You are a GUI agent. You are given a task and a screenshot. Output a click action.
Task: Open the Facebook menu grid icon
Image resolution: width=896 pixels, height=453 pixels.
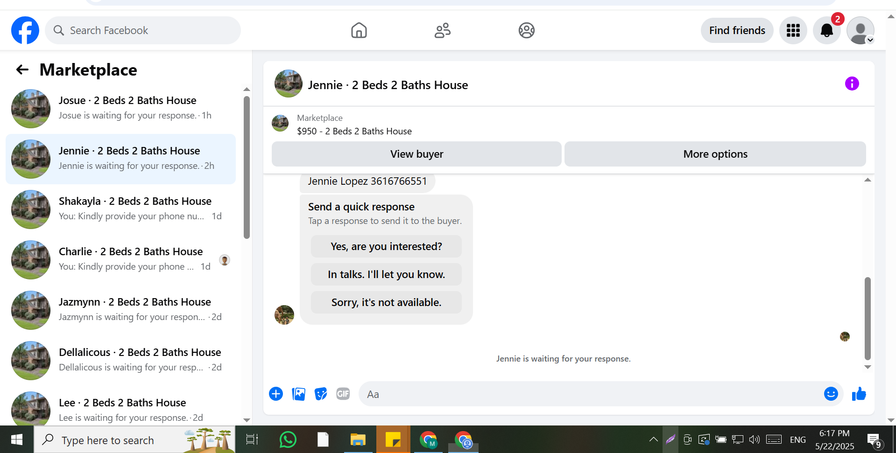(x=793, y=30)
